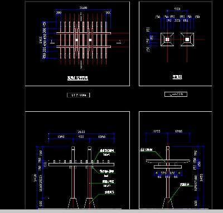Click the horizontal scrollbar along the bottom edge
The image size is (223, 213).
pos(111,211)
